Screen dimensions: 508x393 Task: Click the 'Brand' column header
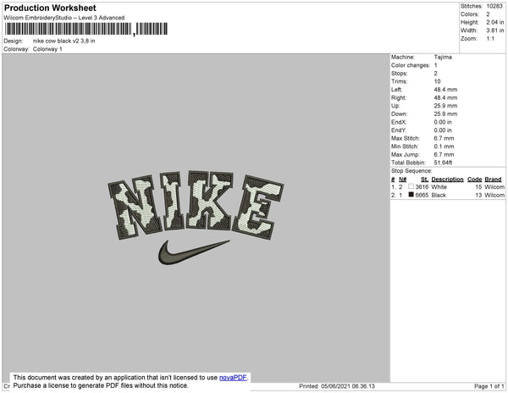(493, 180)
